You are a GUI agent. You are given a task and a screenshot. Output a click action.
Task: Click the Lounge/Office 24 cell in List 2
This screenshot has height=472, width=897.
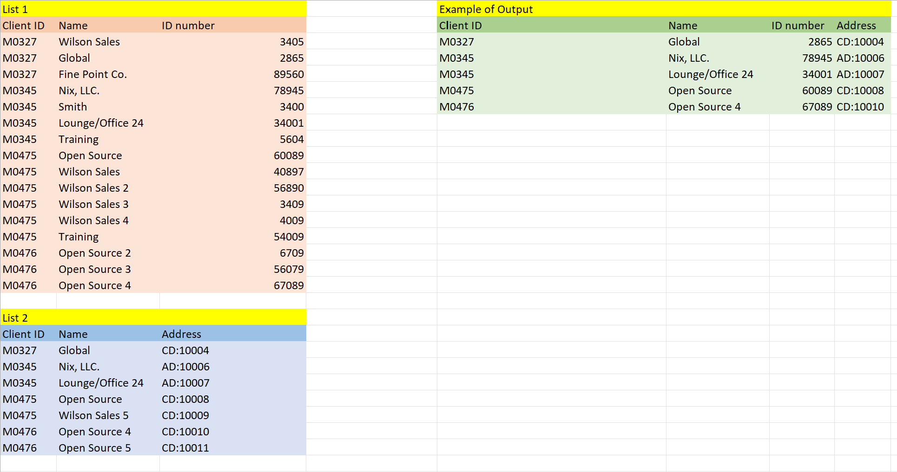[x=101, y=382]
